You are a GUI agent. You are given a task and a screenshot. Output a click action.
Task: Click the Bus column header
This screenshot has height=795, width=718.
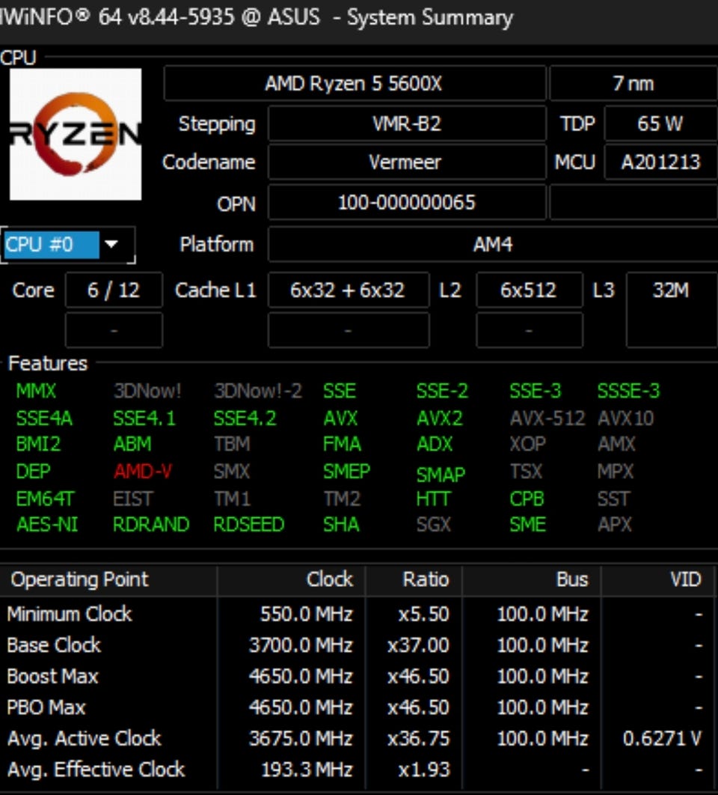coord(532,579)
